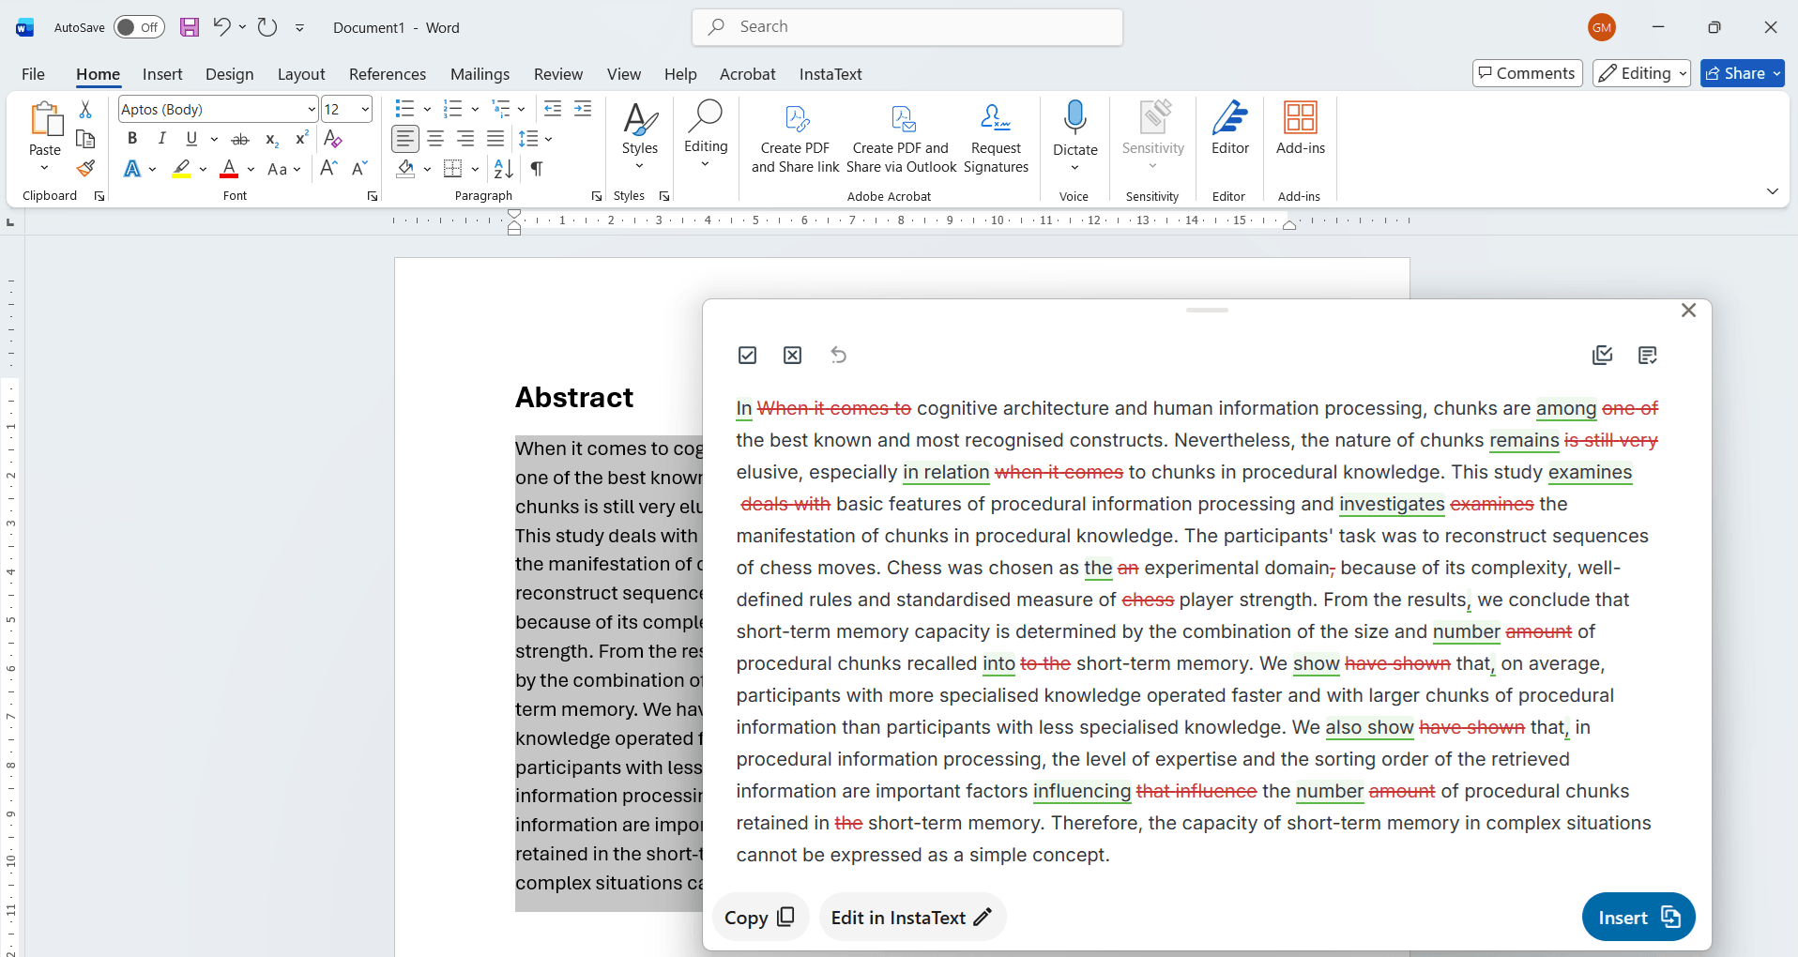The image size is (1798, 957).
Task: Click the Search box in title bar
Action: tap(907, 26)
